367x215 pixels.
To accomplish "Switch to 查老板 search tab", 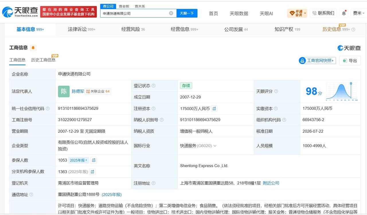I will tap(124, 6).
